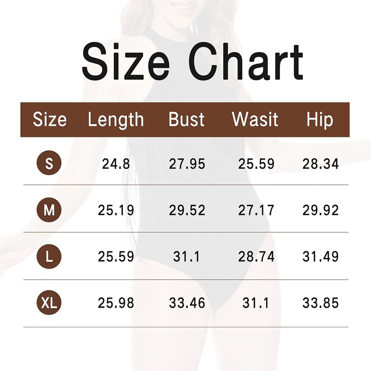Image resolution: width=371 pixels, height=371 pixels.
Task: Click the 31.49 hip value
Action: (x=321, y=257)
